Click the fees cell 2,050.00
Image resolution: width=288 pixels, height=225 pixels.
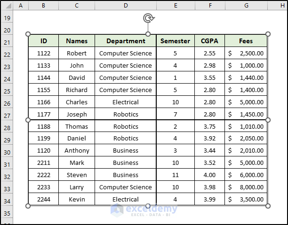(x=246, y=138)
